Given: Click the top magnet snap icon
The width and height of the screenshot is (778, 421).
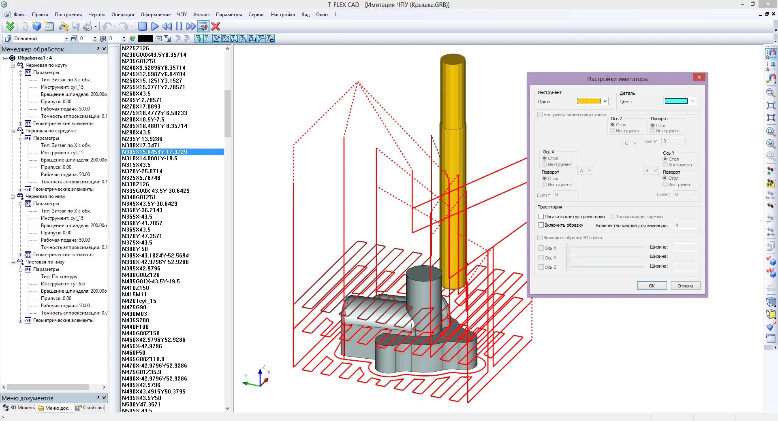Looking at the screenshot, I should tap(771, 53).
